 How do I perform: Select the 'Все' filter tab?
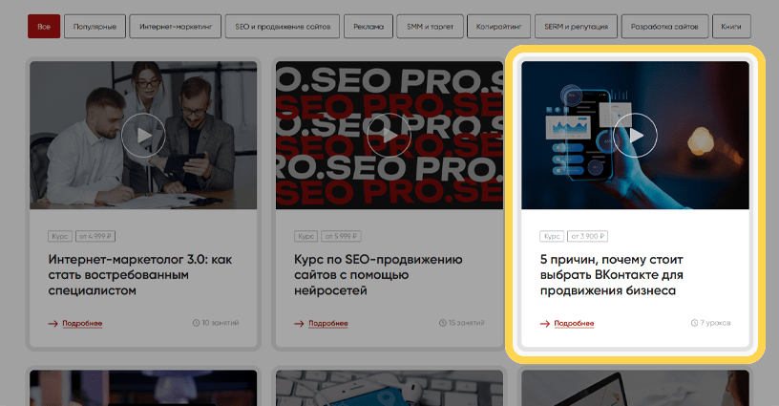(x=44, y=27)
